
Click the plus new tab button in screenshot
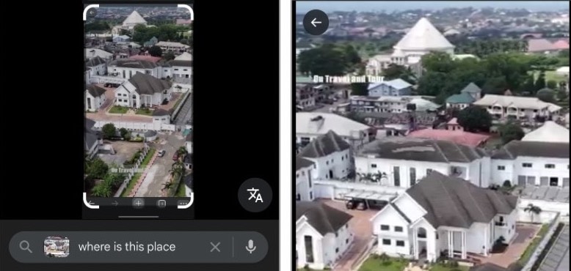tap(138, 203)
